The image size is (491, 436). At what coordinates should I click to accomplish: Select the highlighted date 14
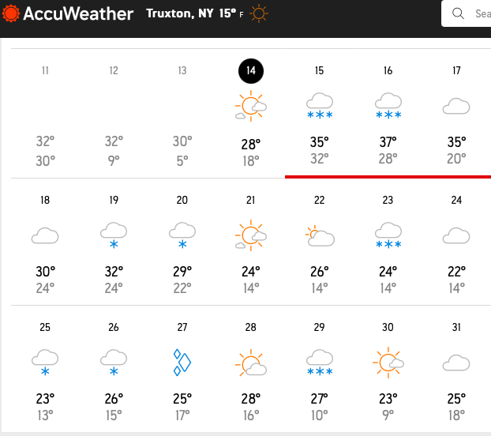(251, 70)
